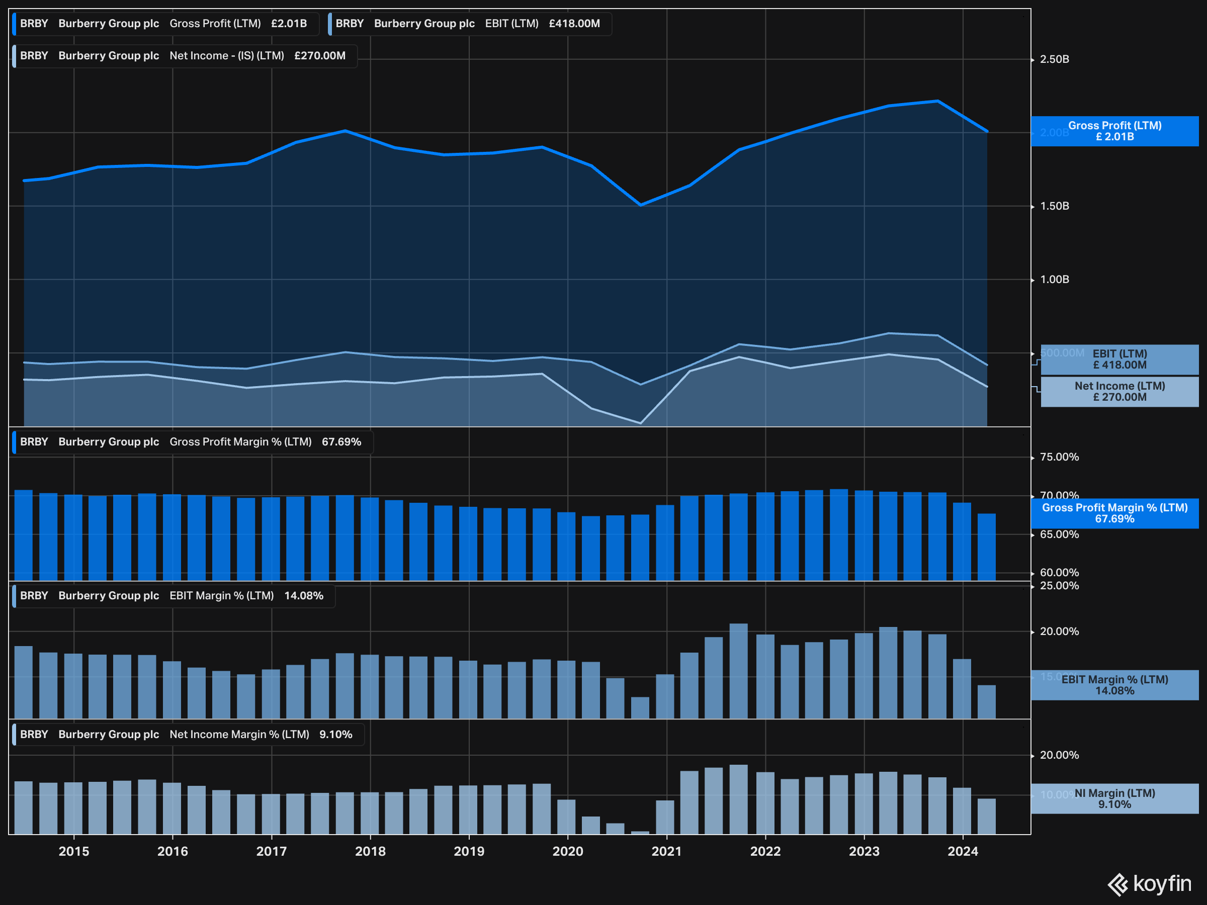Click the Net Income - (IS) (LTM) legend chip
The image size is (1207, 905).
click(185, 56)
